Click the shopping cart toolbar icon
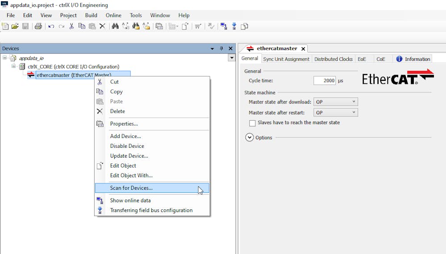The width and height of the screenshot is (446, 254). click(x=198, y=26)
